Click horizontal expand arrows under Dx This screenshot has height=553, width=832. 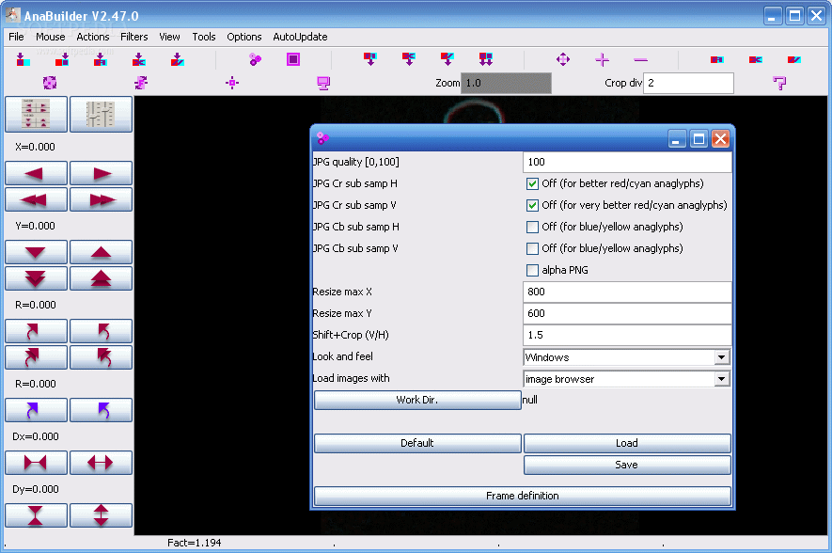pos(101,463)
